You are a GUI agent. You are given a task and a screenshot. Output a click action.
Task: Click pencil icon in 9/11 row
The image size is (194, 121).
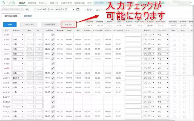(53, 83)
